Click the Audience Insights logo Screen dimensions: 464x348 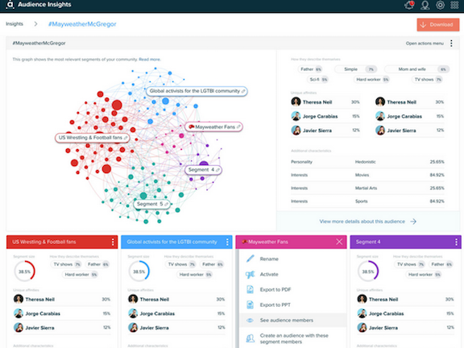(x=10, y=5)
